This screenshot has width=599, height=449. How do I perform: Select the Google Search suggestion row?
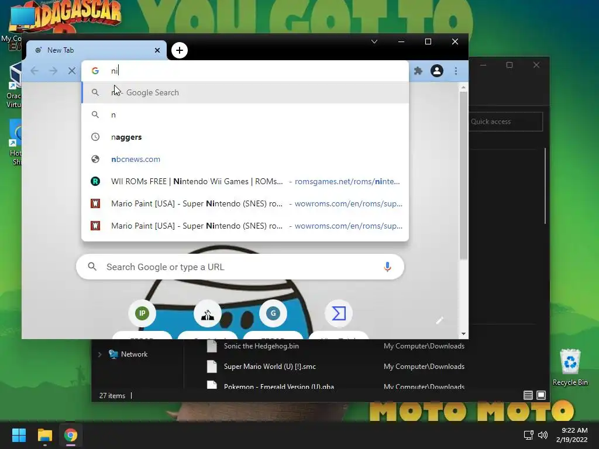[245, 92]
